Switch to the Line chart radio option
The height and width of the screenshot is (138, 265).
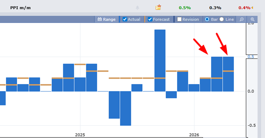click(222, 19)
